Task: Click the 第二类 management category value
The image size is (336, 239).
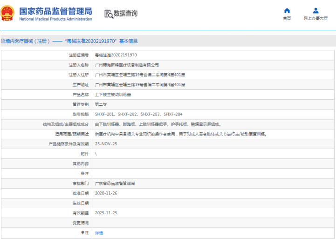Action: coord(101,104)
